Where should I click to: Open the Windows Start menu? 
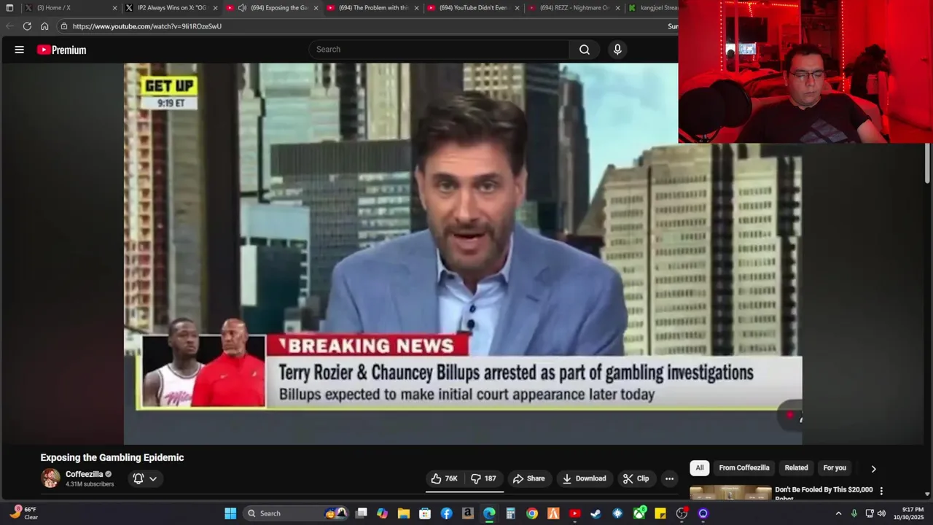(x=230, y=513)
